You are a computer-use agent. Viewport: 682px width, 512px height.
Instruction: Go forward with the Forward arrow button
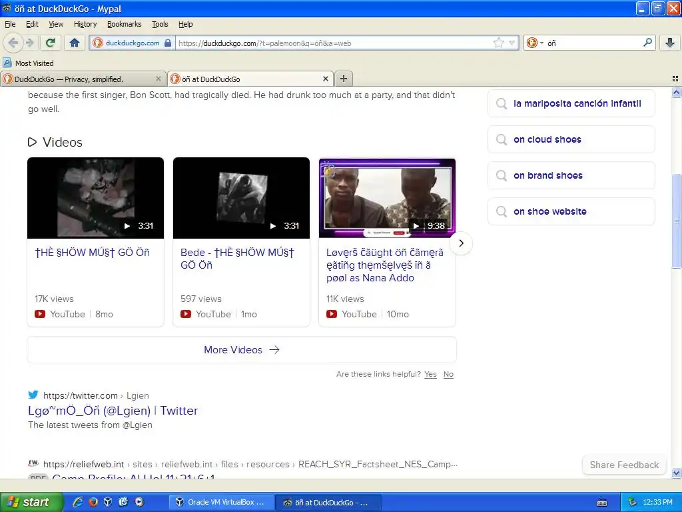click(x=30, y=43)
